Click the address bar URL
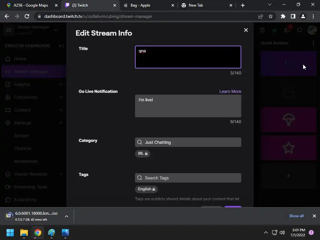Screen dimensions: 320x240 [98, 16]
